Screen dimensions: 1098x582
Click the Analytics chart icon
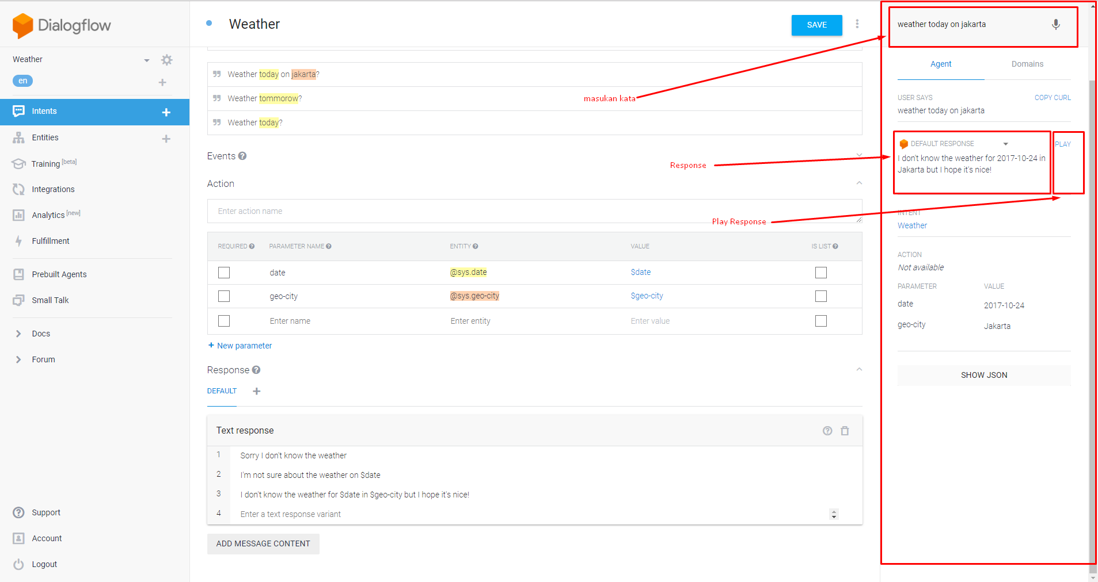19,215
